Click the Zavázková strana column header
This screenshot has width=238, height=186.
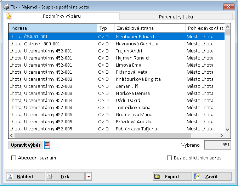click(x=149, y=28)
